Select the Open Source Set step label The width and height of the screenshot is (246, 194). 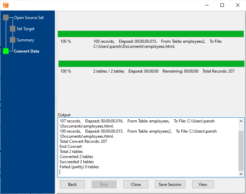pos(29,18)
